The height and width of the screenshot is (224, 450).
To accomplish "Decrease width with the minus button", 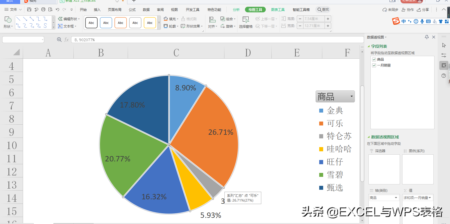I will 300,26.
